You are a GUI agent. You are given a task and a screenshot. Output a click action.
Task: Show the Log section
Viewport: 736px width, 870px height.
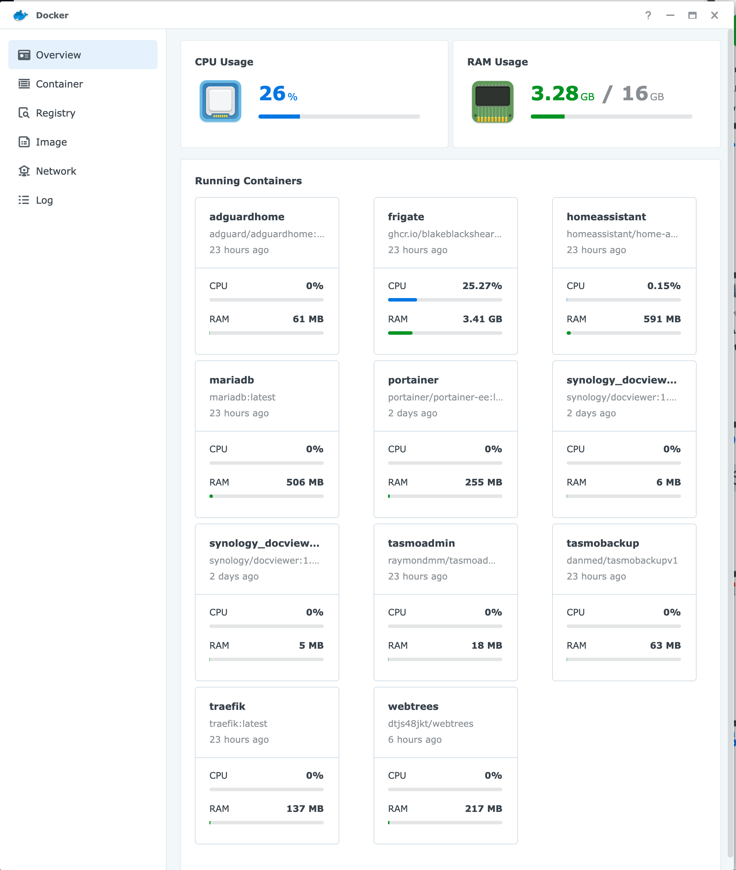click(44, 200)
